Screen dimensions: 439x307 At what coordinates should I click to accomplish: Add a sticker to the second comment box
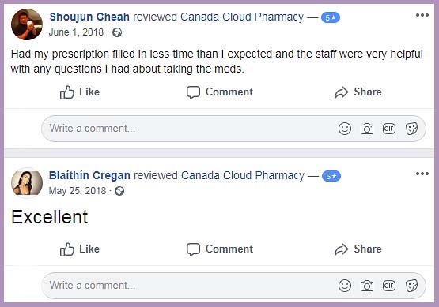click(x=411, y=286)
